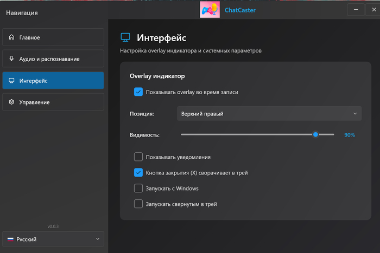The width and height of the screenshot is (380, 253).
Task: Open the Позиция dropdown showing Верхний правый
Action: pyautogui.click(x=269, y=114)
